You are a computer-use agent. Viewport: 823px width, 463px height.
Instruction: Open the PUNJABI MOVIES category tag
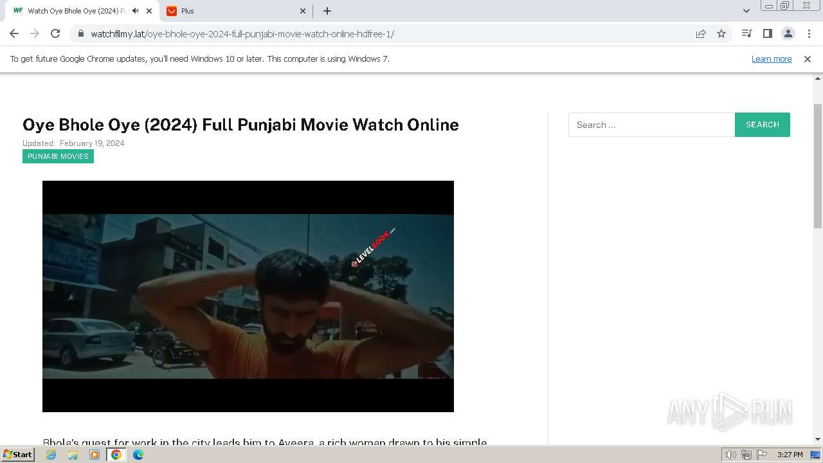(x=58, y=156)
